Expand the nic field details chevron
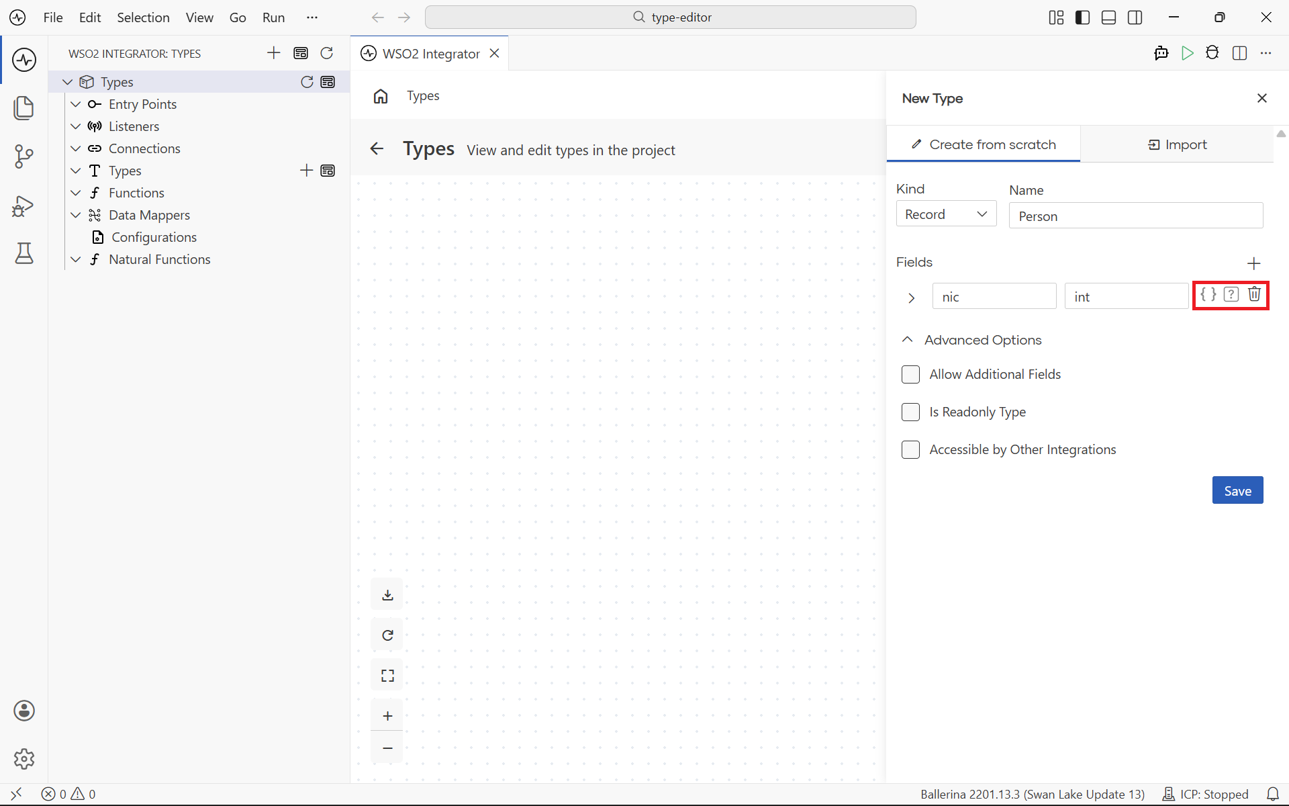The width and height of the screenshot is (1289, 806). 911,298
